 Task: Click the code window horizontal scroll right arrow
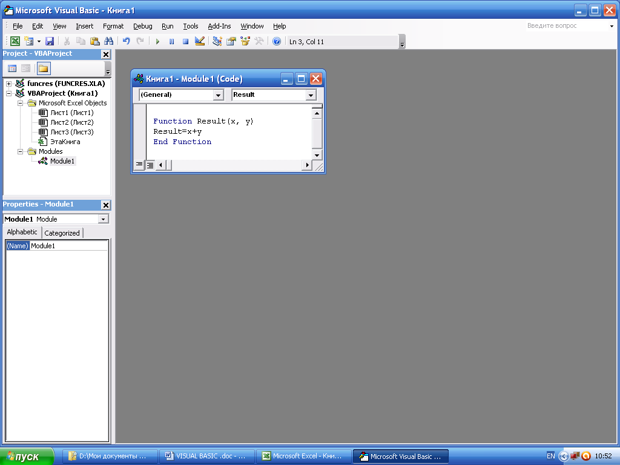pyautogui.click(x=307, y=165)
